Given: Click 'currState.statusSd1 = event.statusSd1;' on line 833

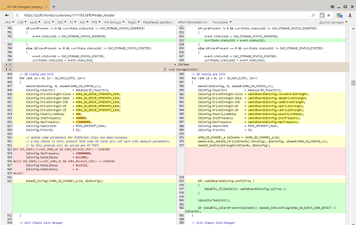Looking at the screenshot, I should pos(235,40).
